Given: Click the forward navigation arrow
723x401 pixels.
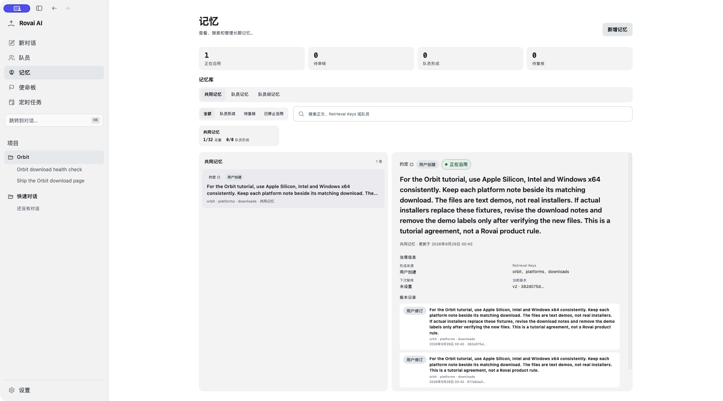Looking at the screenshot, I should (x=67, y=8).
